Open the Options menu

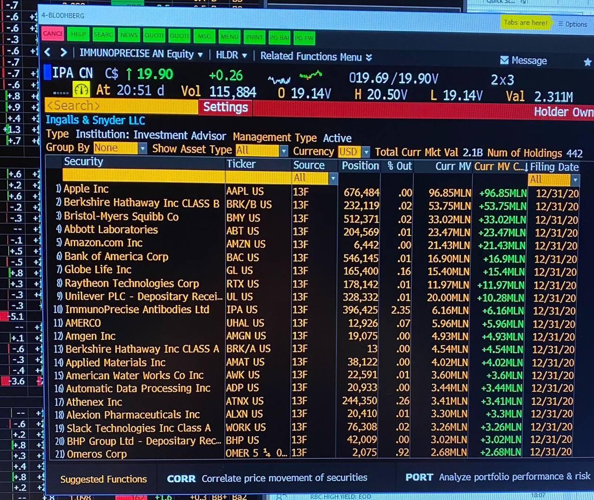tap(573, 24)
